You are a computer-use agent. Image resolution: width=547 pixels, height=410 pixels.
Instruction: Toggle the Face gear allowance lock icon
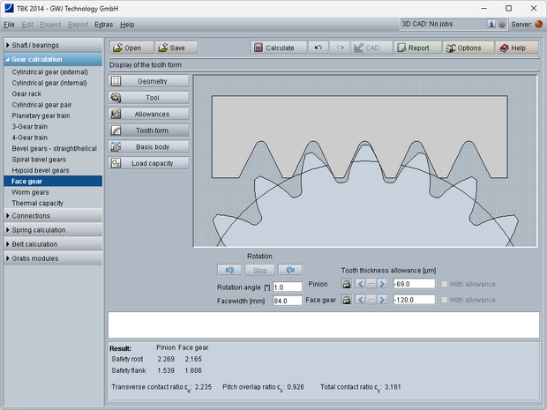347,300
